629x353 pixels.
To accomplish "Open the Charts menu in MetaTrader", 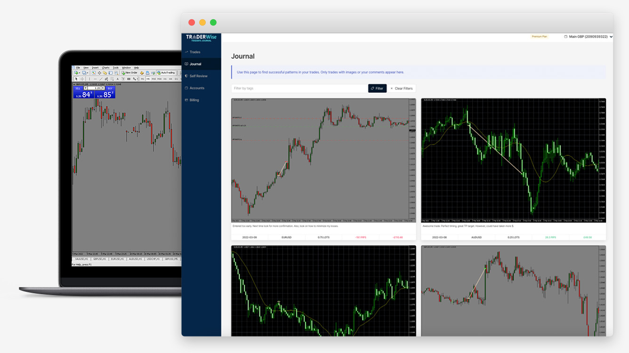I will tap(105, 68).
